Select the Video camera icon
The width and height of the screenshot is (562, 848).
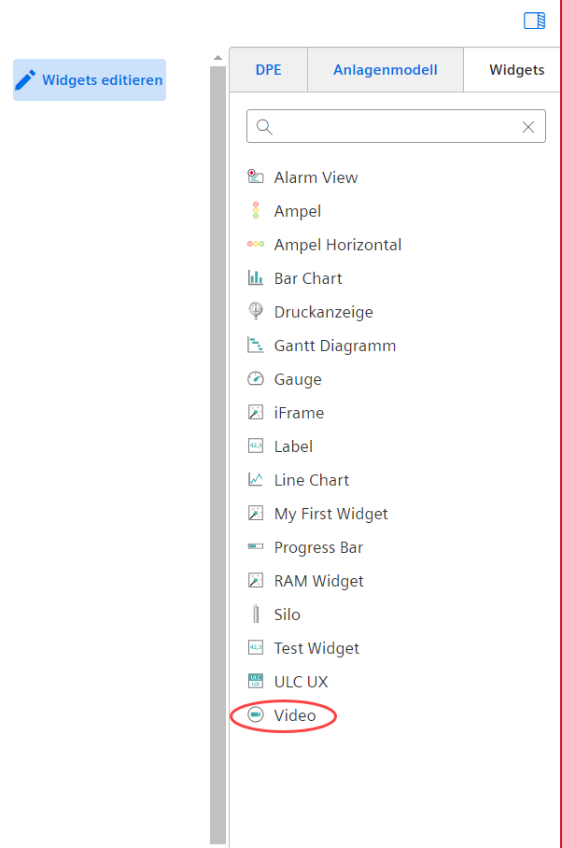[x=255, y=715]
